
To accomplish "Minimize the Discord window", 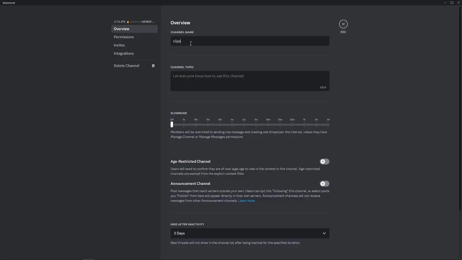I will coord(445,3).
